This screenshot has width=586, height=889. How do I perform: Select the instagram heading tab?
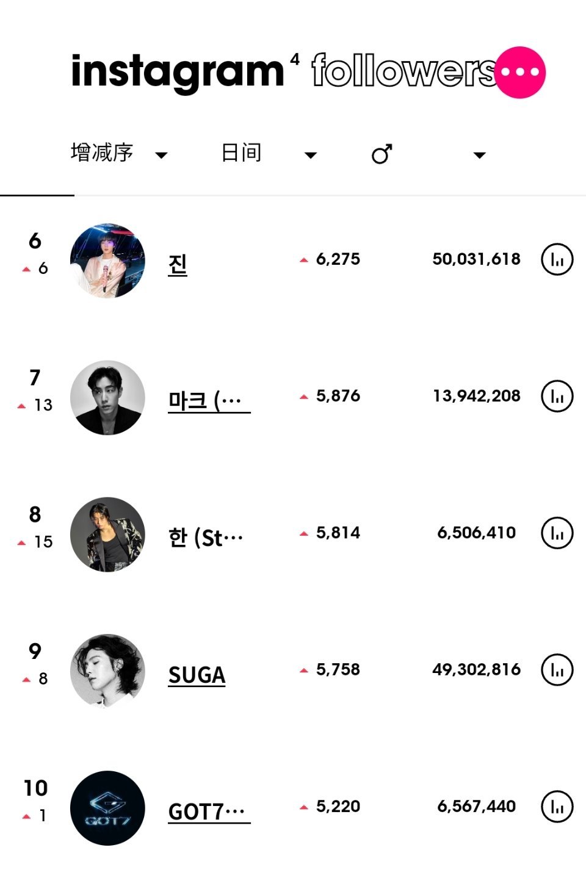(178, 73)
